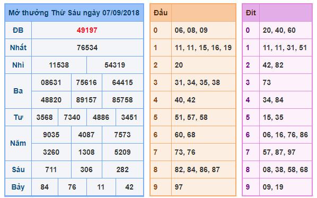Select Đít values '57, 87, 97'
Image resolution: width=317 pixels, height=198 pixels.
tap(279, 152)
